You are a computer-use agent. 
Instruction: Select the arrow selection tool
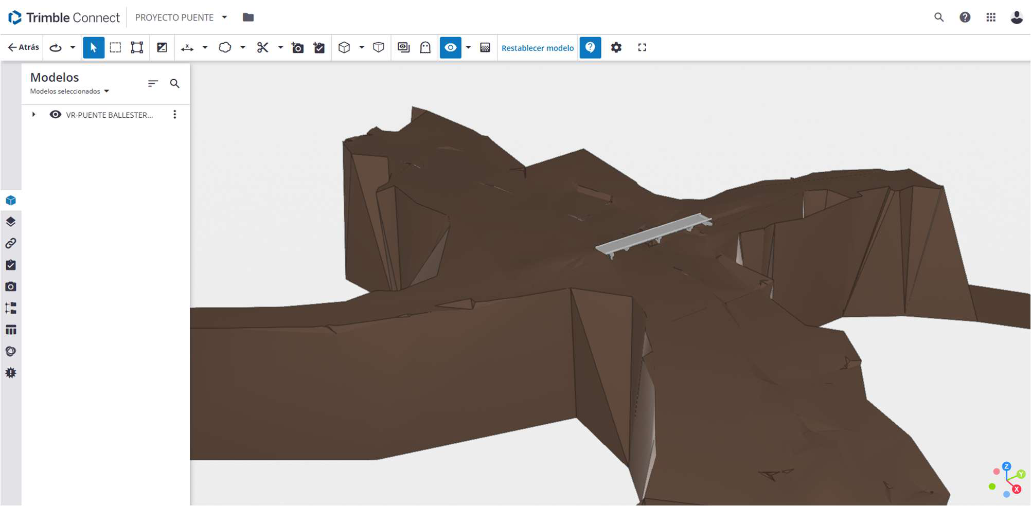click(93, 47)
